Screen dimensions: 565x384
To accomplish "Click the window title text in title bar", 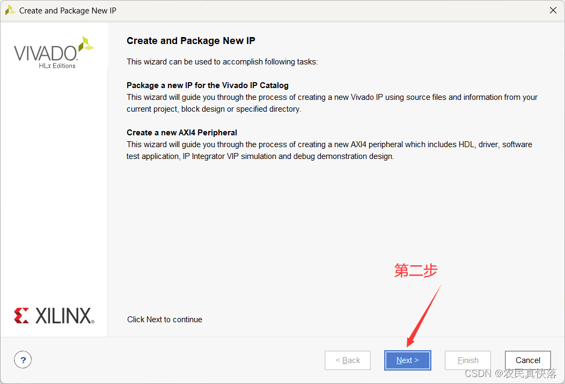I will pos(68,10).
